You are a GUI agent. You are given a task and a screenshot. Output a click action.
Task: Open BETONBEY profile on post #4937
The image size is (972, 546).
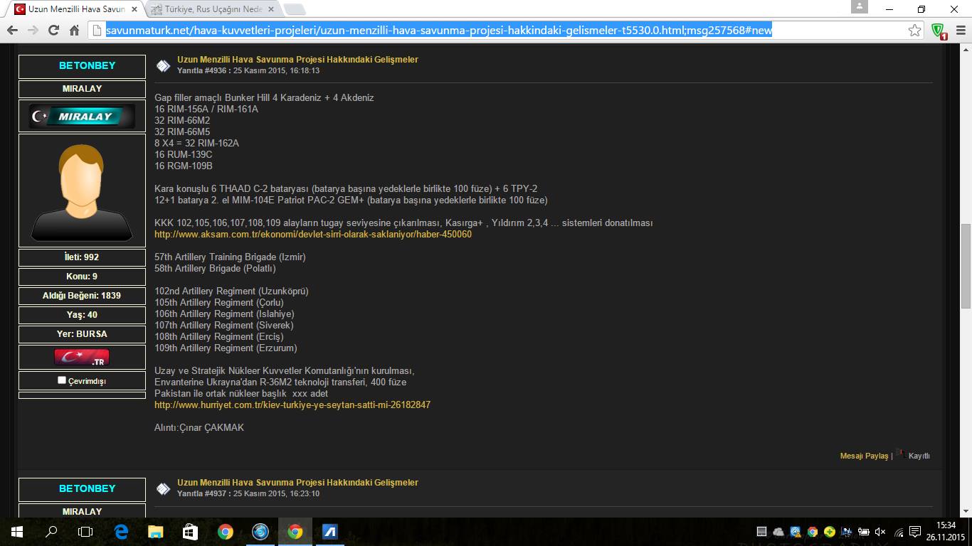(87, 488)
